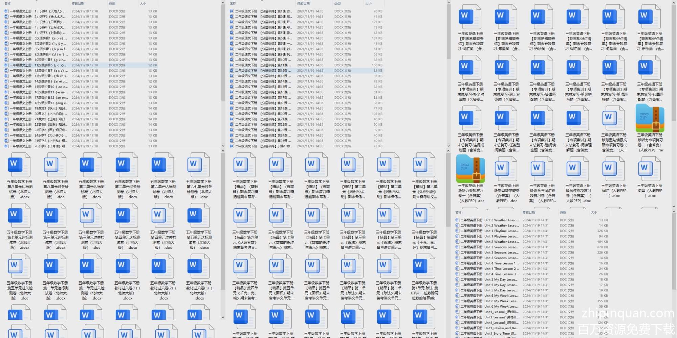Click scroll-down arrow of 一年级语文上册 list

click(223, 146)
